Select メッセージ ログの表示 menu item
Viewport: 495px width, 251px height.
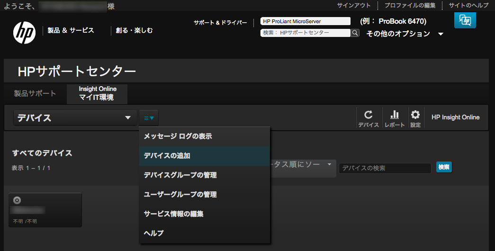pos(178,136)
